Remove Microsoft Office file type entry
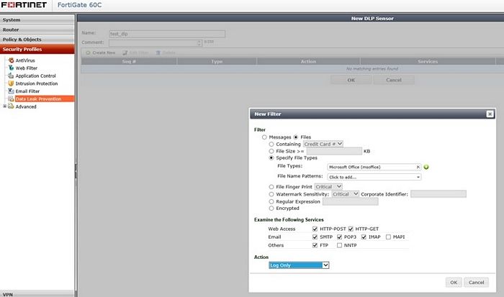 tap(418, 167)
